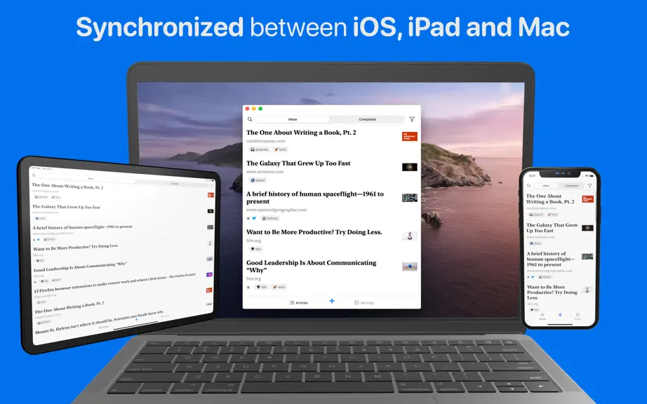Select the tech tag under Good Leadership on Mac
The width and height of the screenshot is (647, 404).
[279, 287]
